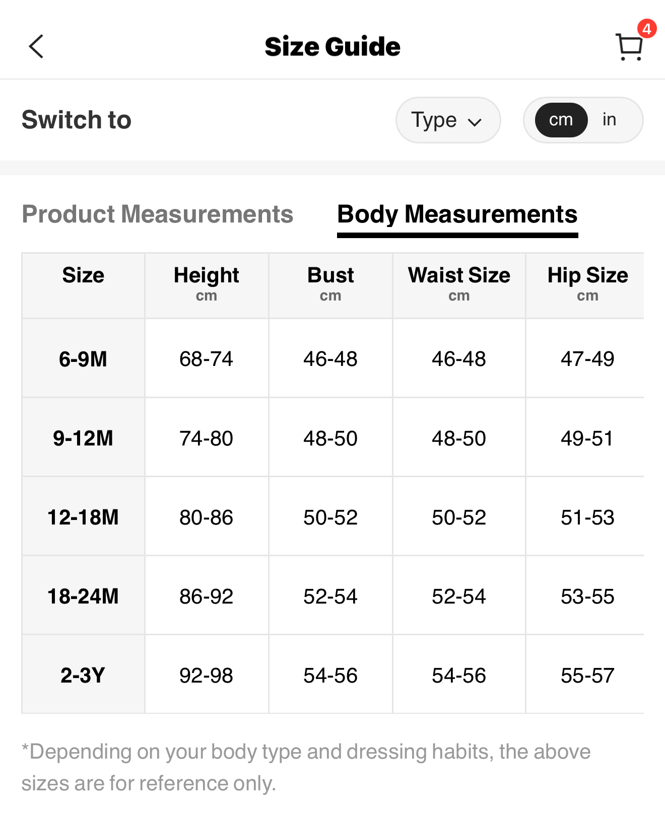The height and width of the screenshot is (818, 665).
Task: Select the Body Measurements tab
Action: coord(457,214)
